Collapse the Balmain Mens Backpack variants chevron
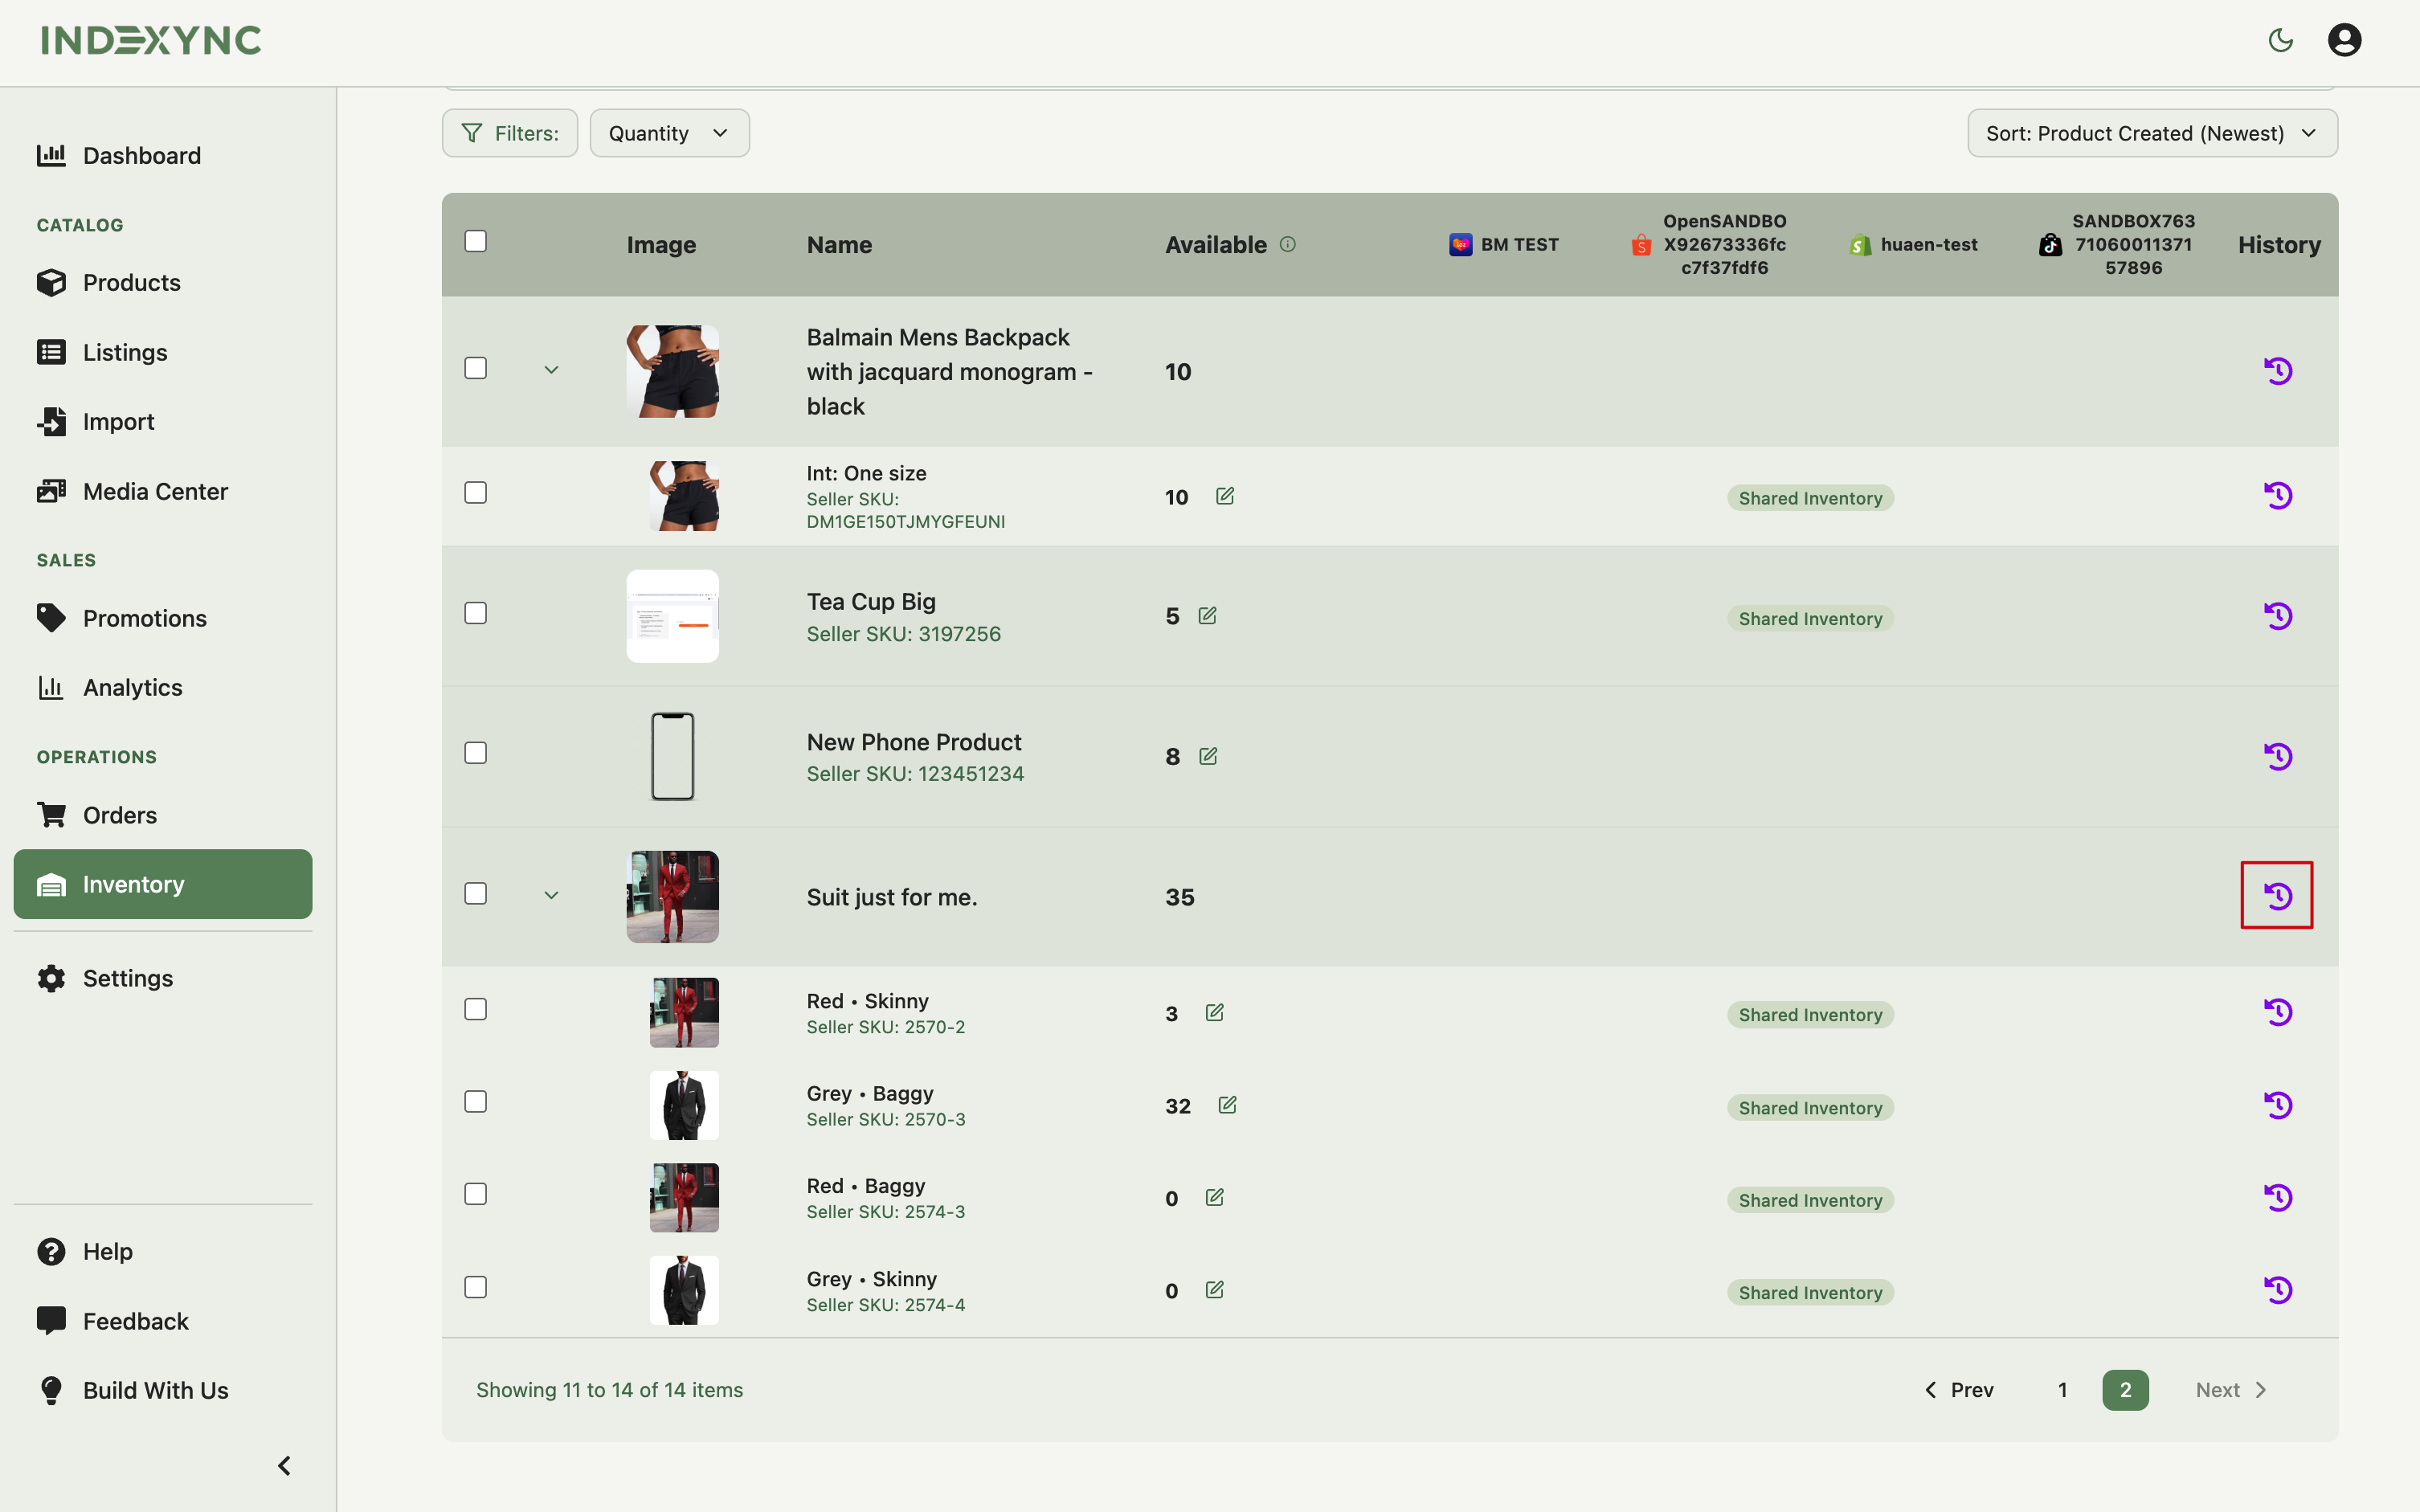This screenshot has height=1512, width=2420. point(551,370)
